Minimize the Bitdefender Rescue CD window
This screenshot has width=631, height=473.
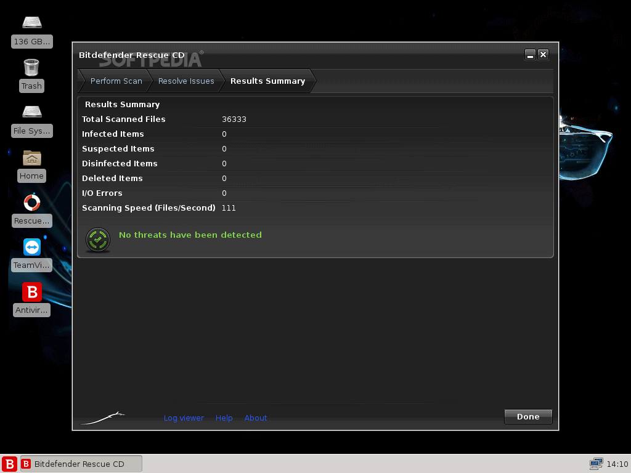point(530,55)
